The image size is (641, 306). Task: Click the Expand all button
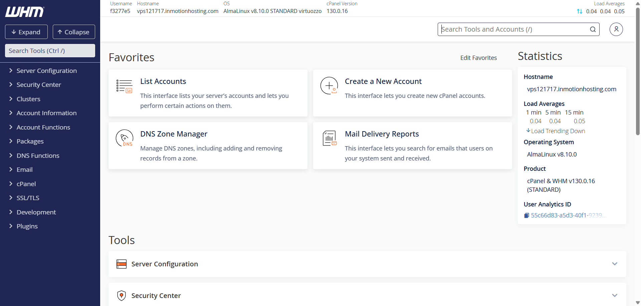click(x=26, y=32)
